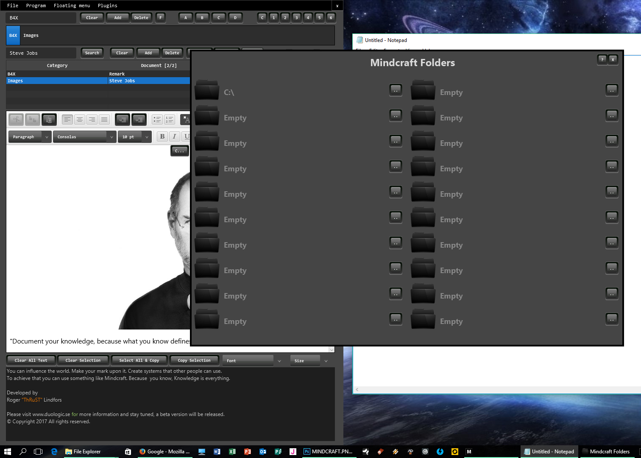Click the Copy icon in editor toolbar
641x458 pixels.
(x=33, y=120)
